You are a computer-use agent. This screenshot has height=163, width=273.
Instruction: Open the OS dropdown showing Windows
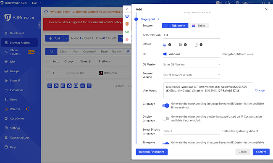point(192,54)
